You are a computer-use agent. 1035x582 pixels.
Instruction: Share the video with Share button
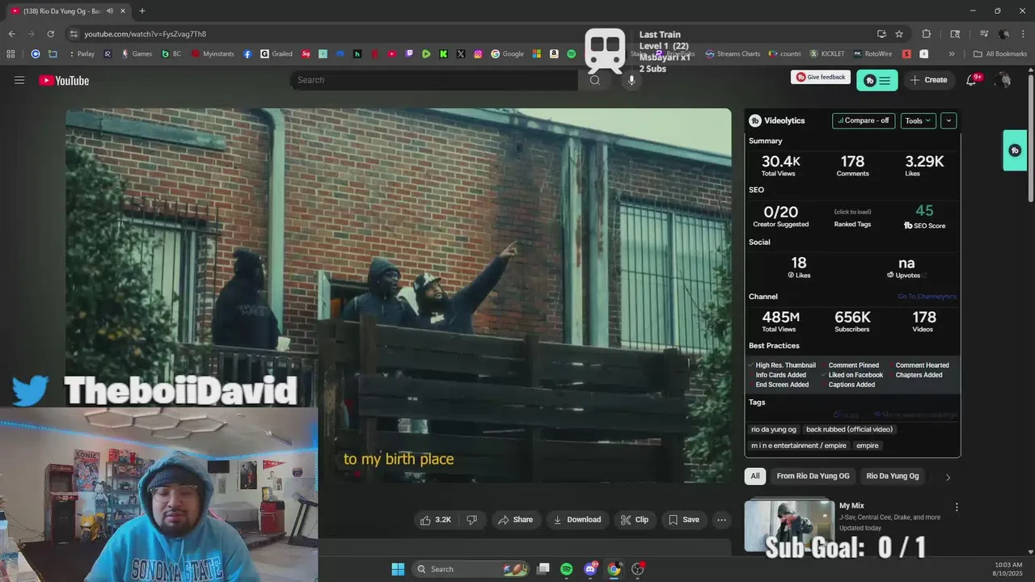tap(515, 520)
